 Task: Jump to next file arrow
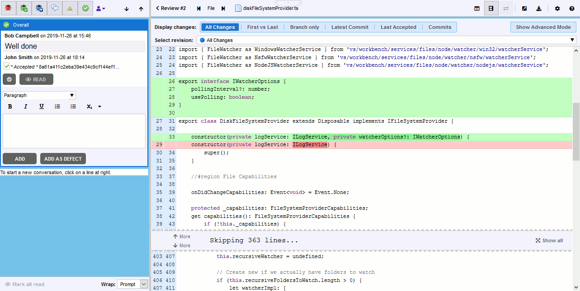click(223, 8)
